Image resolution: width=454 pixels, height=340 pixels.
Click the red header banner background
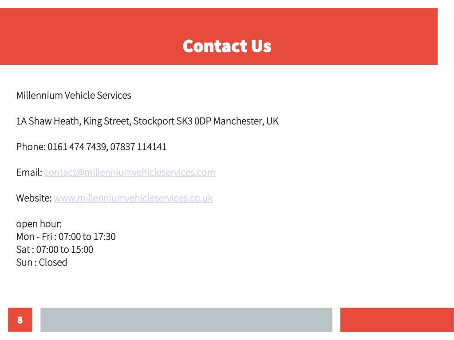click(87, 36)
